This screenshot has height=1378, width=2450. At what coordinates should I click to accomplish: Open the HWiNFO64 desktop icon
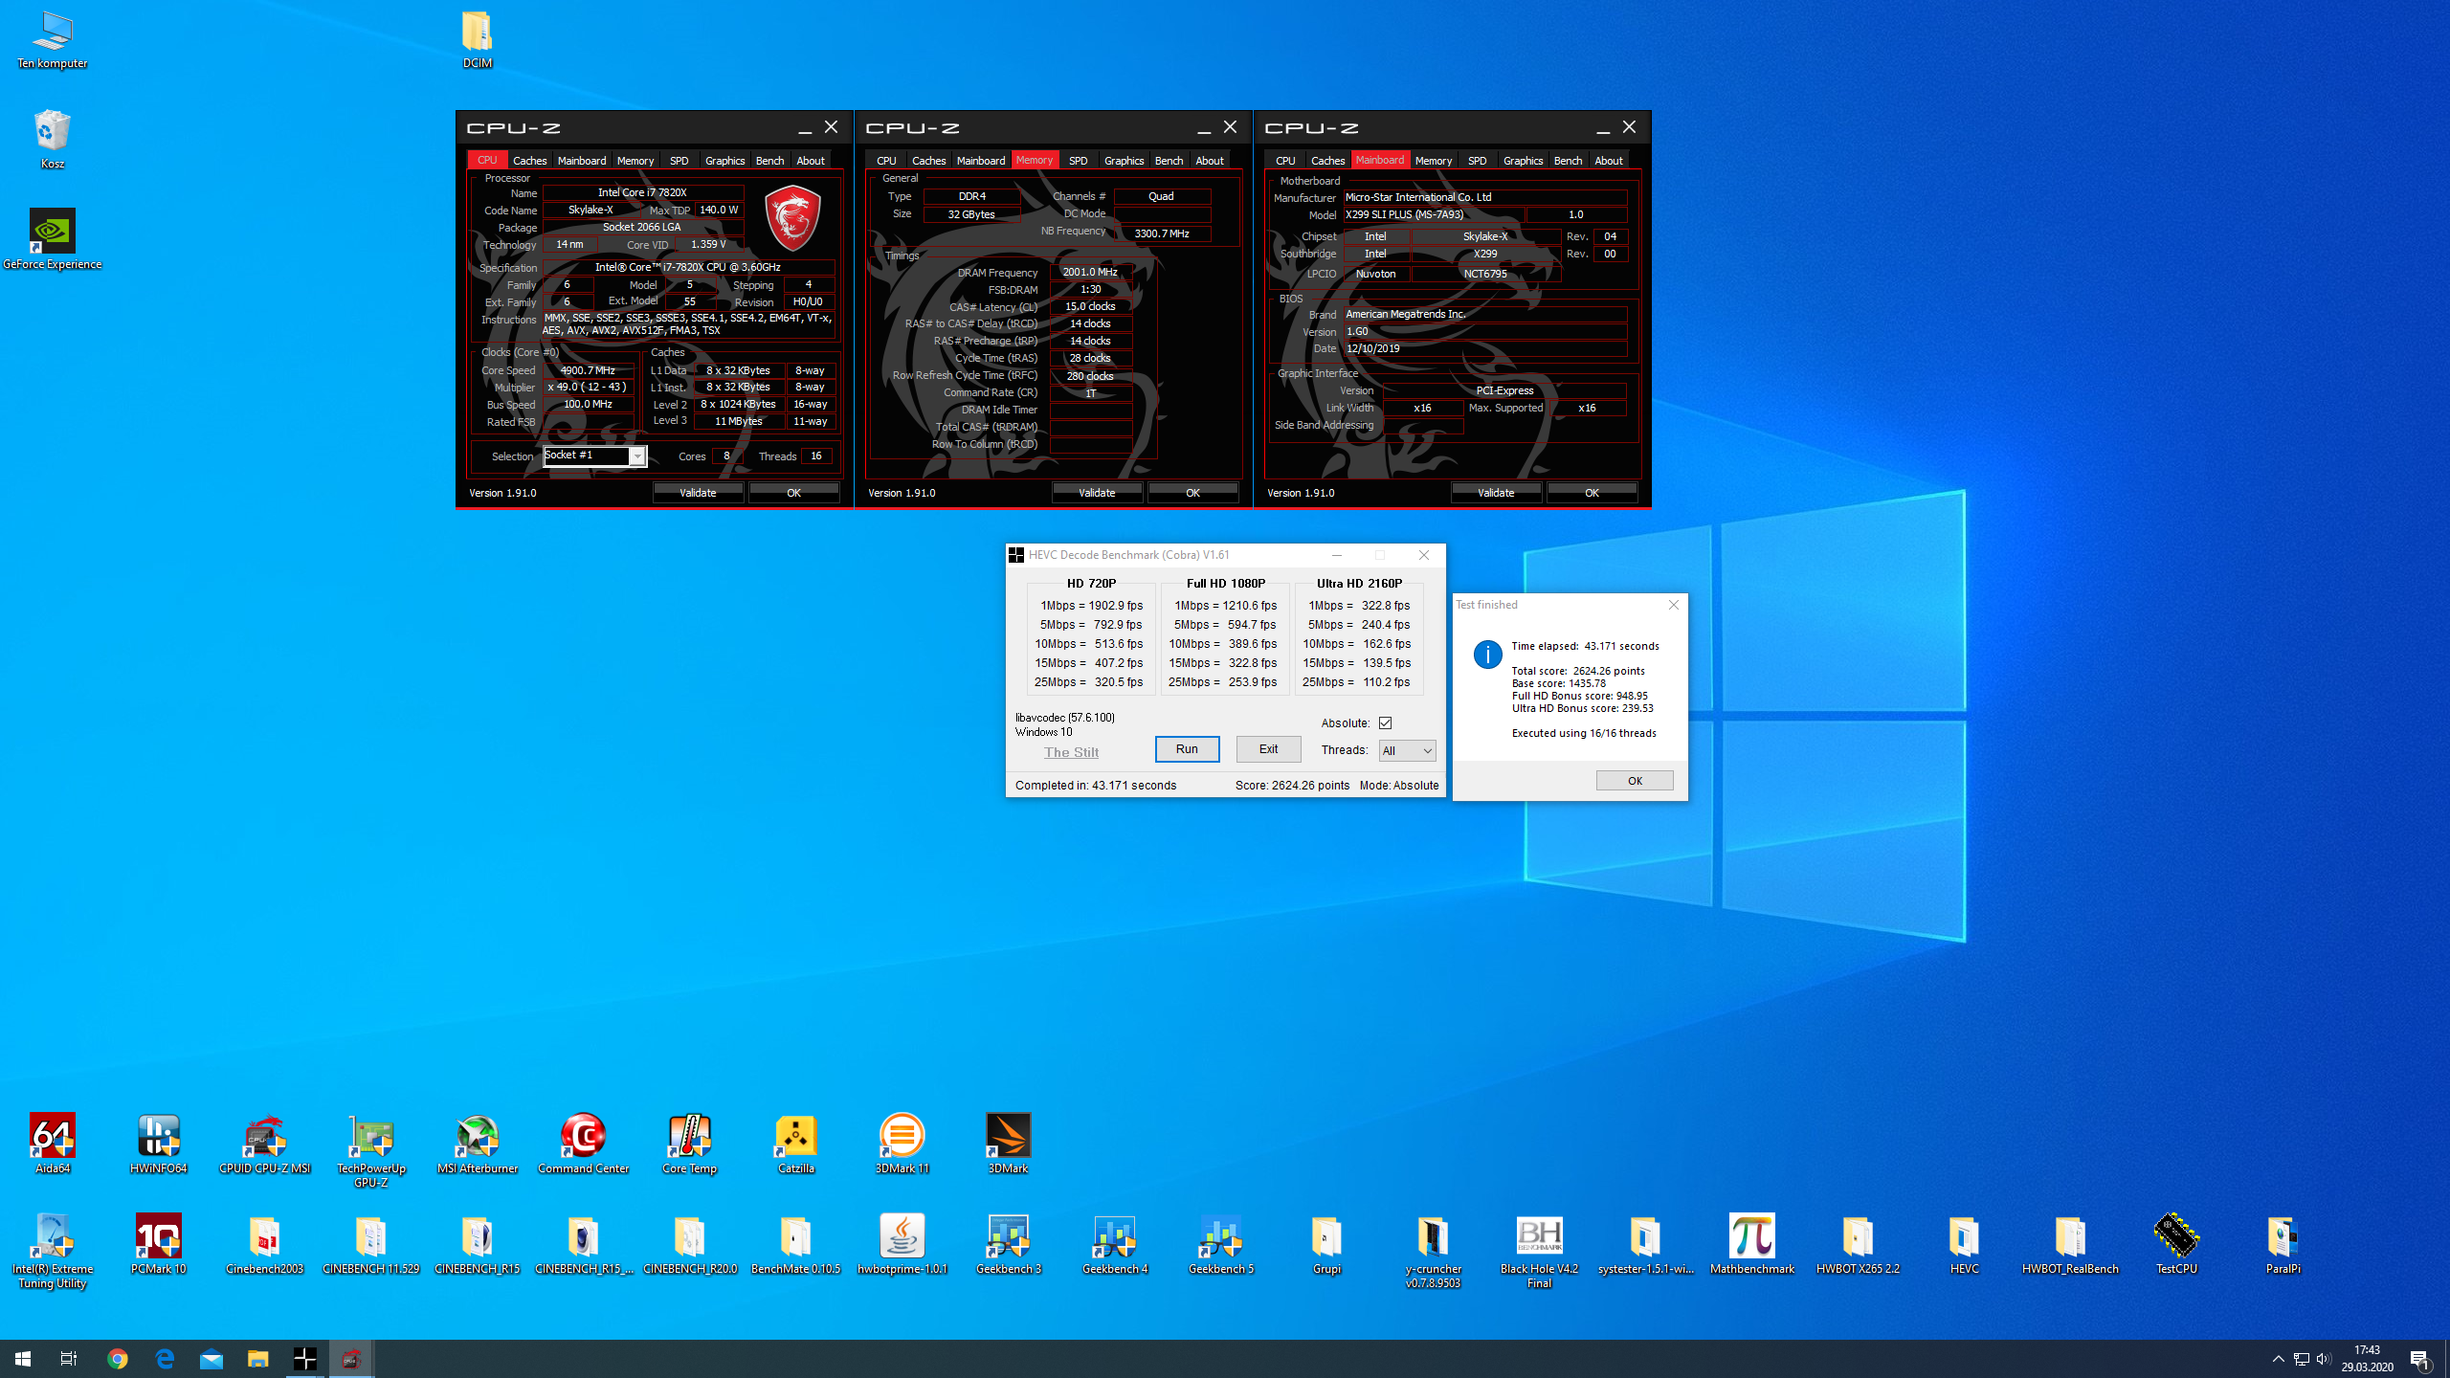coord(159,1144)
